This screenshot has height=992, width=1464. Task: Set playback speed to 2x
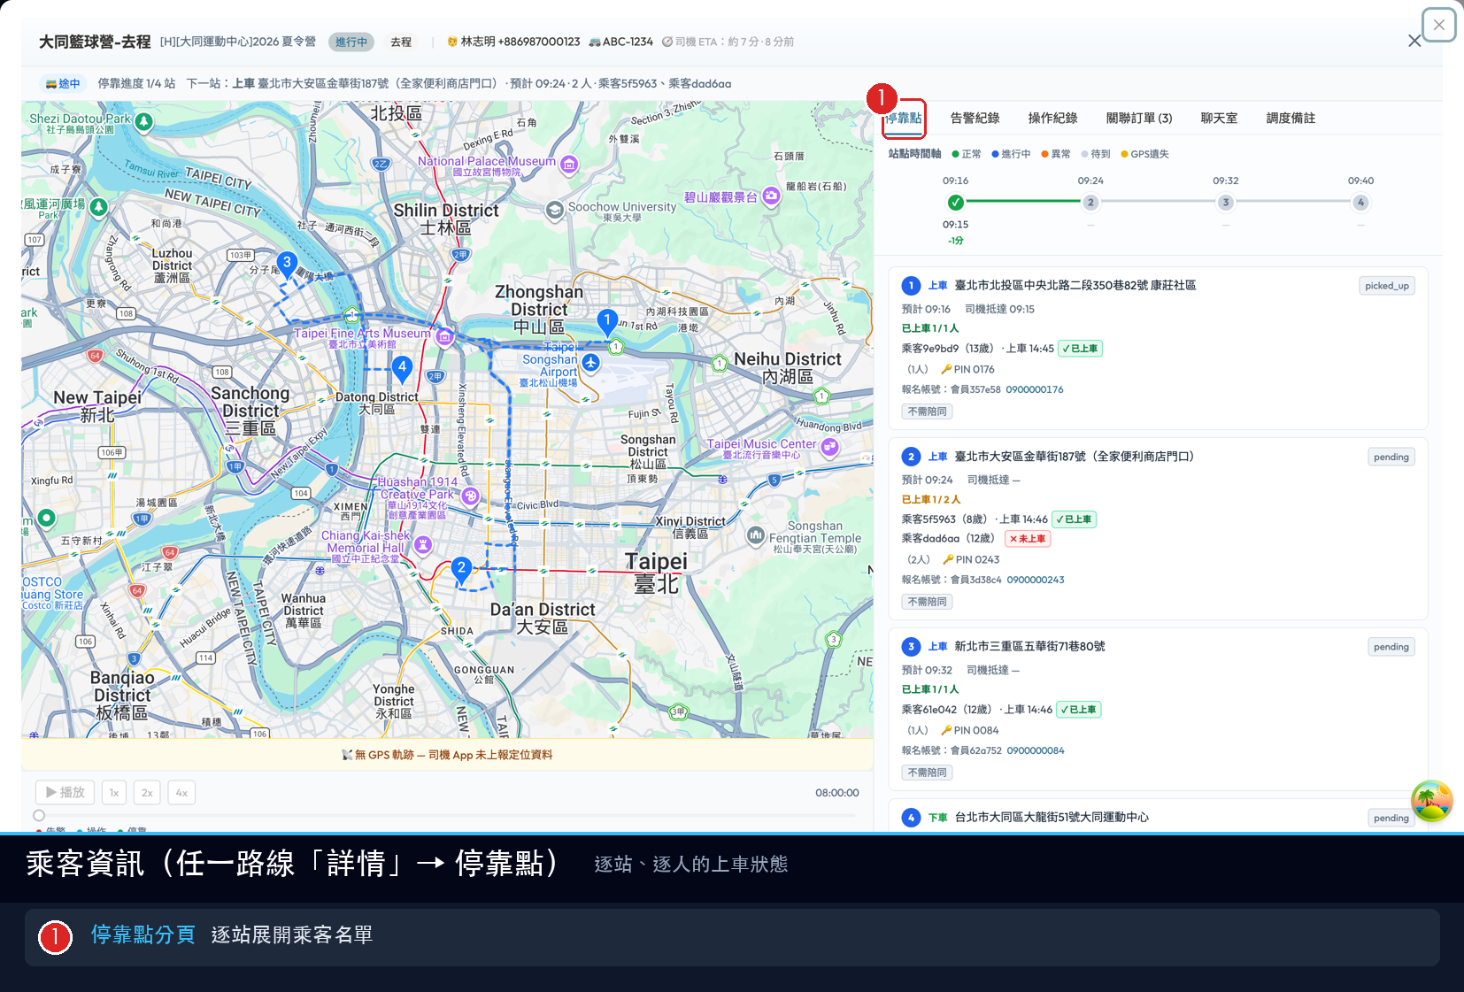click(147, 793)
